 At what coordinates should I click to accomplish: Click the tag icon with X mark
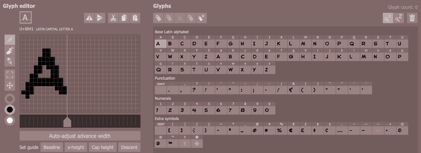click(x=201, y=18)
